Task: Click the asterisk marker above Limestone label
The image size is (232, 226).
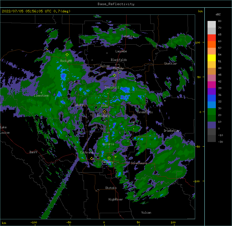Action: [x=41, y=93]
